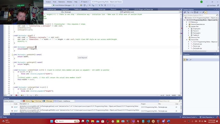Toggle the 0 Warnings filter
Image resolution: width=220 pixels, height=124 pixels.
coord(37,101)
